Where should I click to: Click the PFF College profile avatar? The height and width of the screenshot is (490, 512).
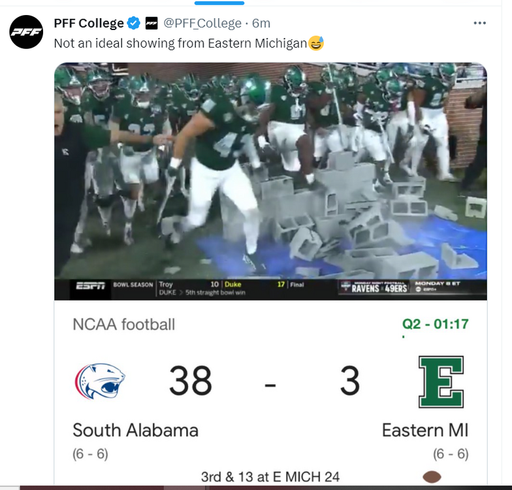[x=25, y=31]
